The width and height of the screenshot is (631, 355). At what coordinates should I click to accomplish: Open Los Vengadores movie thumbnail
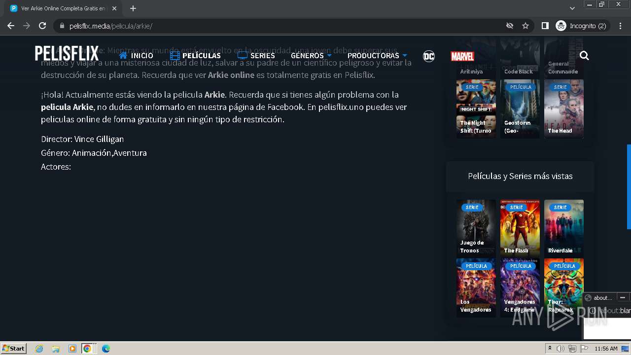point(476,287)
